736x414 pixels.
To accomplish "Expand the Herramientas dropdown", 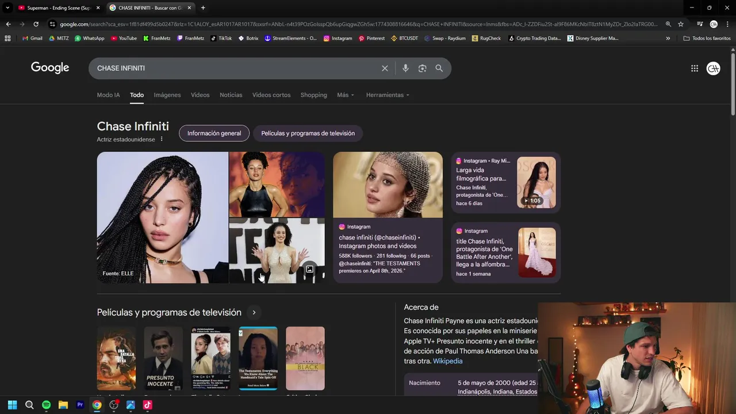I will (388, 95).
